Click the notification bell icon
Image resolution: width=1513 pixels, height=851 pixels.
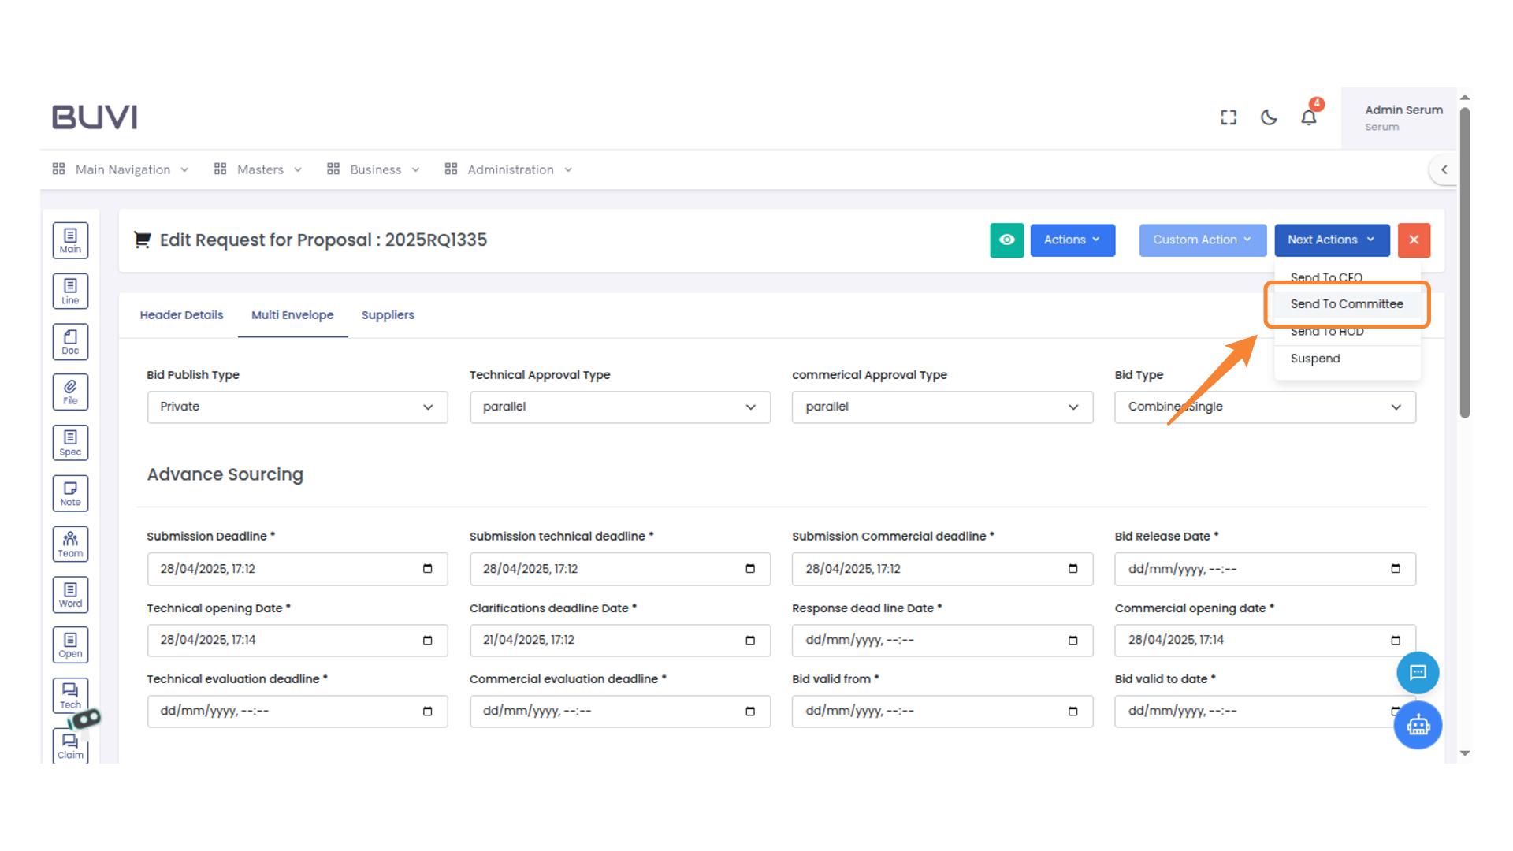1308,117
